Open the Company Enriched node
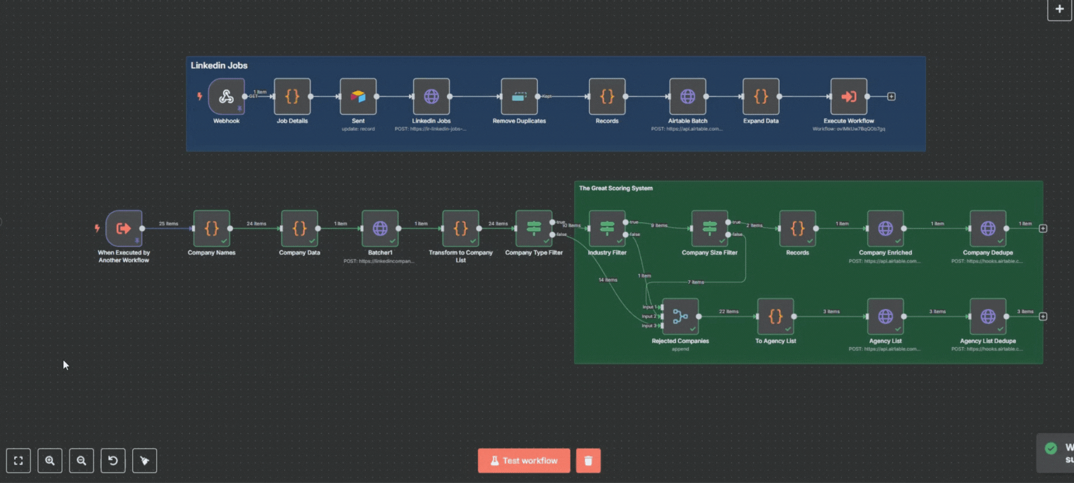The image size is (1074, 483). click(x=885, y=228)
